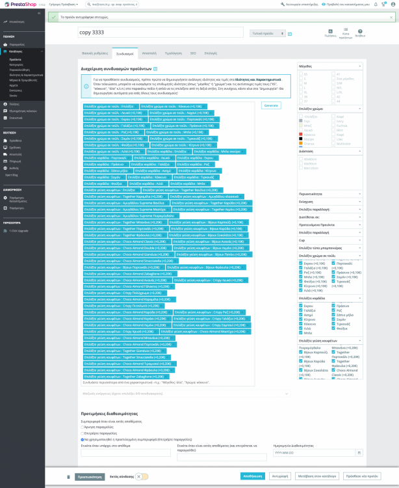Switch to the product Αποστολή tab
Screen dimensions: 399x488
coord(149,53)
